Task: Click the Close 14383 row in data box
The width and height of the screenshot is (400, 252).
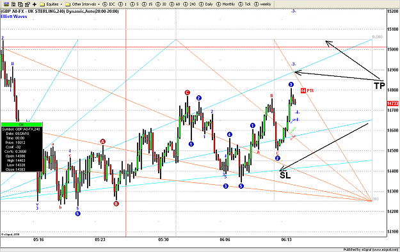Action: coord(15,169)
